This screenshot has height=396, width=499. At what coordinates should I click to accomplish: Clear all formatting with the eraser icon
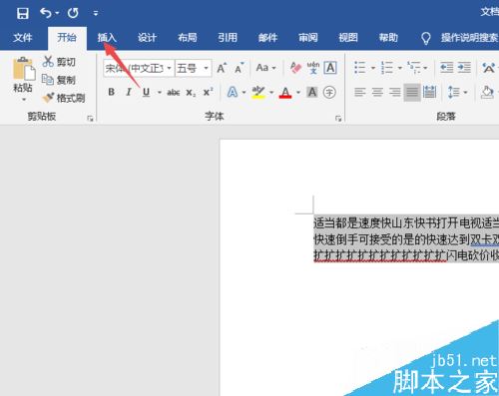point(295,68)
